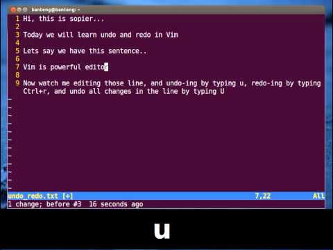Click the file name 'undo_redo.txt' in status line

(33, 196)
